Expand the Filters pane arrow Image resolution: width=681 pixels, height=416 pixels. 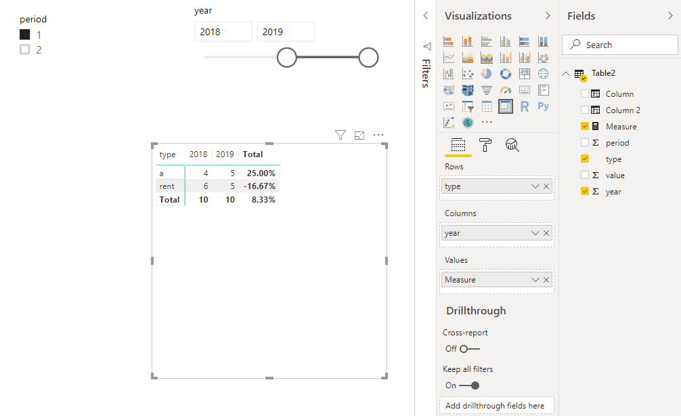[426, 16]
